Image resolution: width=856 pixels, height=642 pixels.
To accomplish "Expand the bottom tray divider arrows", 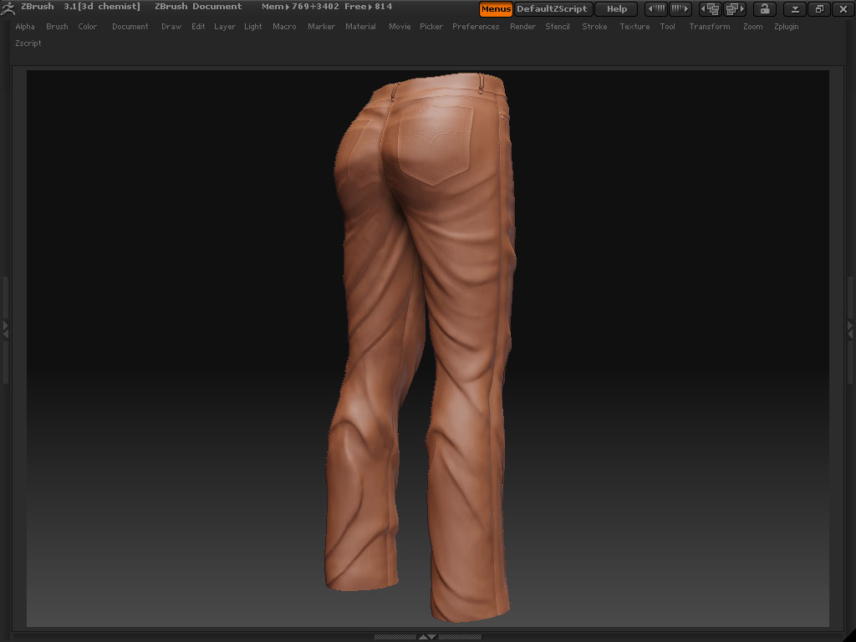I will (x=427, y=637).
